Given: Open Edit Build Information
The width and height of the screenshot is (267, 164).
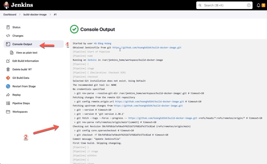Looking at the screenshot, I should click(26, 61).
